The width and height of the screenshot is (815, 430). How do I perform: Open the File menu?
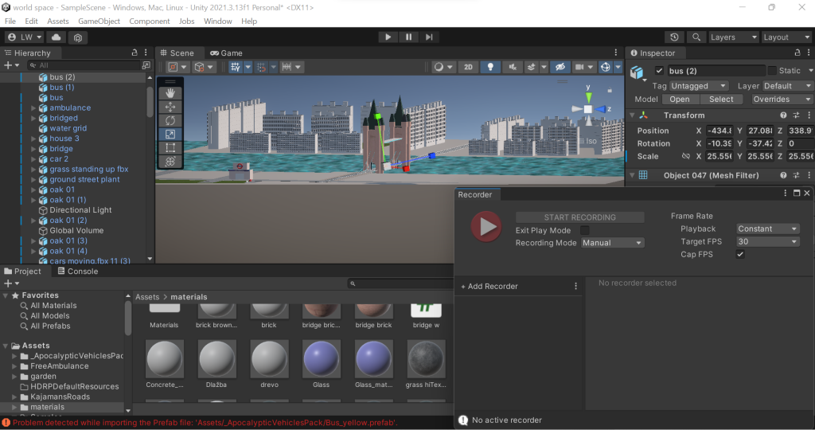click(x=10, y=21)
